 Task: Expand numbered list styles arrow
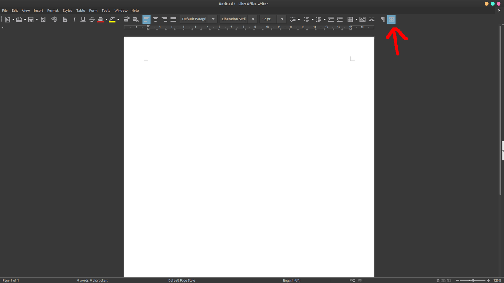tap(324, 20)
